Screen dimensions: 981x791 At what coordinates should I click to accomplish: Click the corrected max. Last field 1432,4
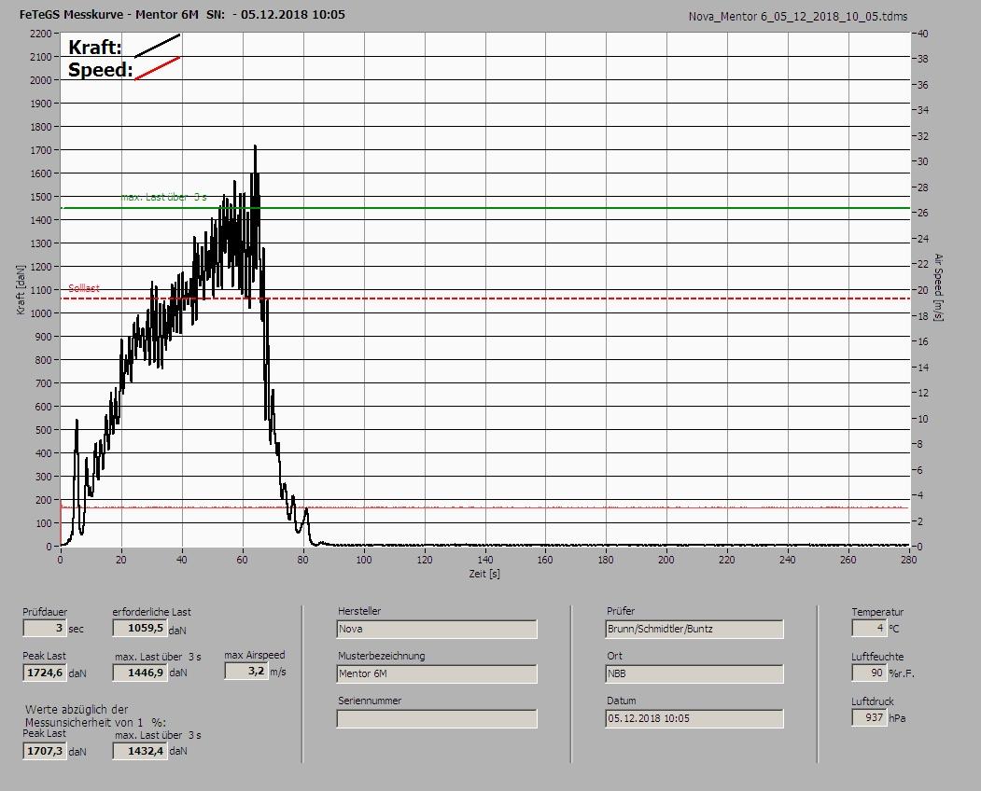[x=139, y=751]
